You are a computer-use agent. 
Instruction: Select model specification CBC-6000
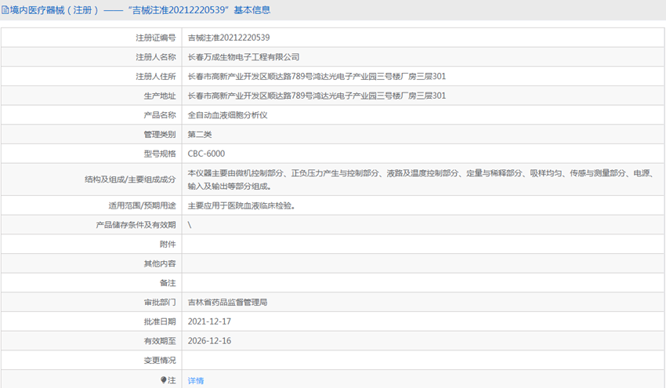206,154
